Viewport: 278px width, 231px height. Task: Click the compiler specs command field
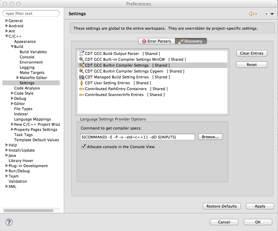pyautogui.click(x=137, y=137)
